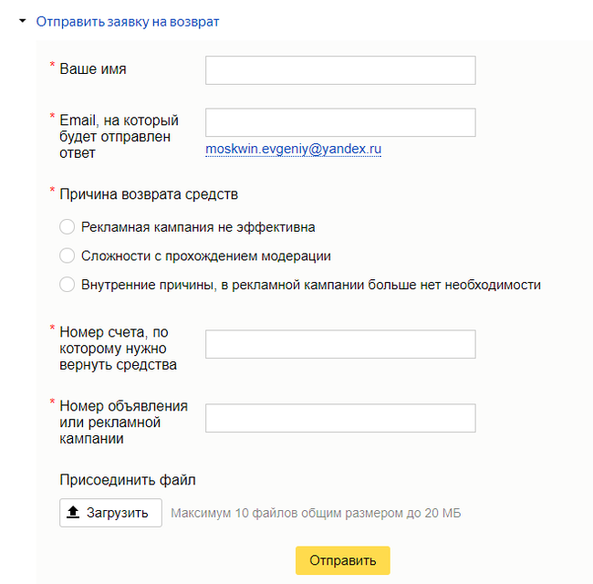Click the "Отправить заявку на возврат" header link
593x584 pixels.
point(128,21)
